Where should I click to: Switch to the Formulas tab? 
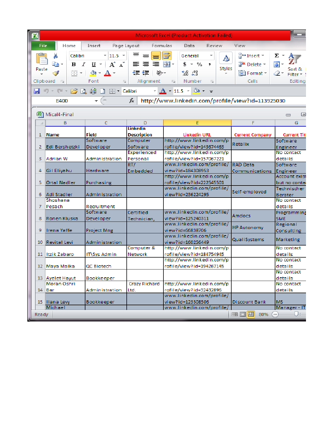161,45
